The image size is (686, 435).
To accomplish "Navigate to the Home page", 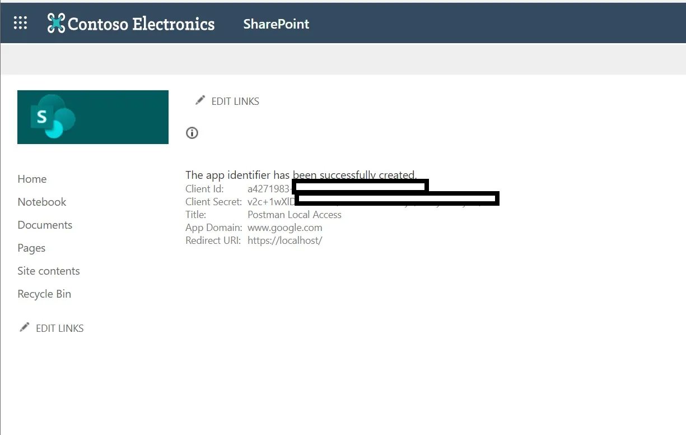I will (32, 179).
